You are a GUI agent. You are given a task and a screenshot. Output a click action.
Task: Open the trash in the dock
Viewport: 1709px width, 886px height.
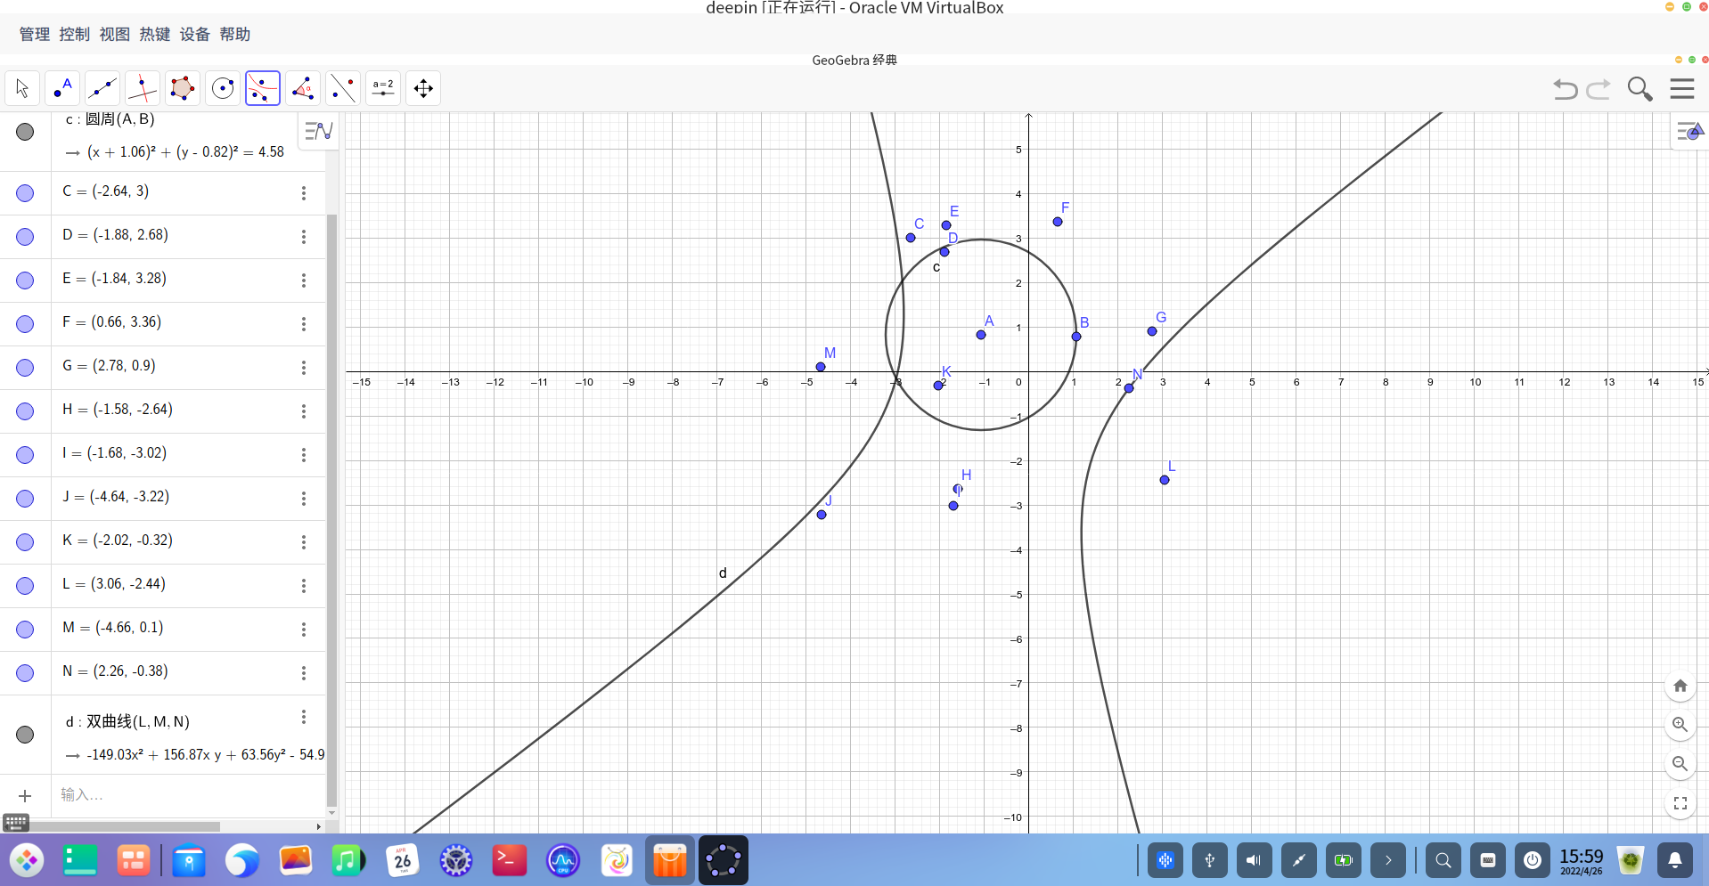click(1631, 860)
